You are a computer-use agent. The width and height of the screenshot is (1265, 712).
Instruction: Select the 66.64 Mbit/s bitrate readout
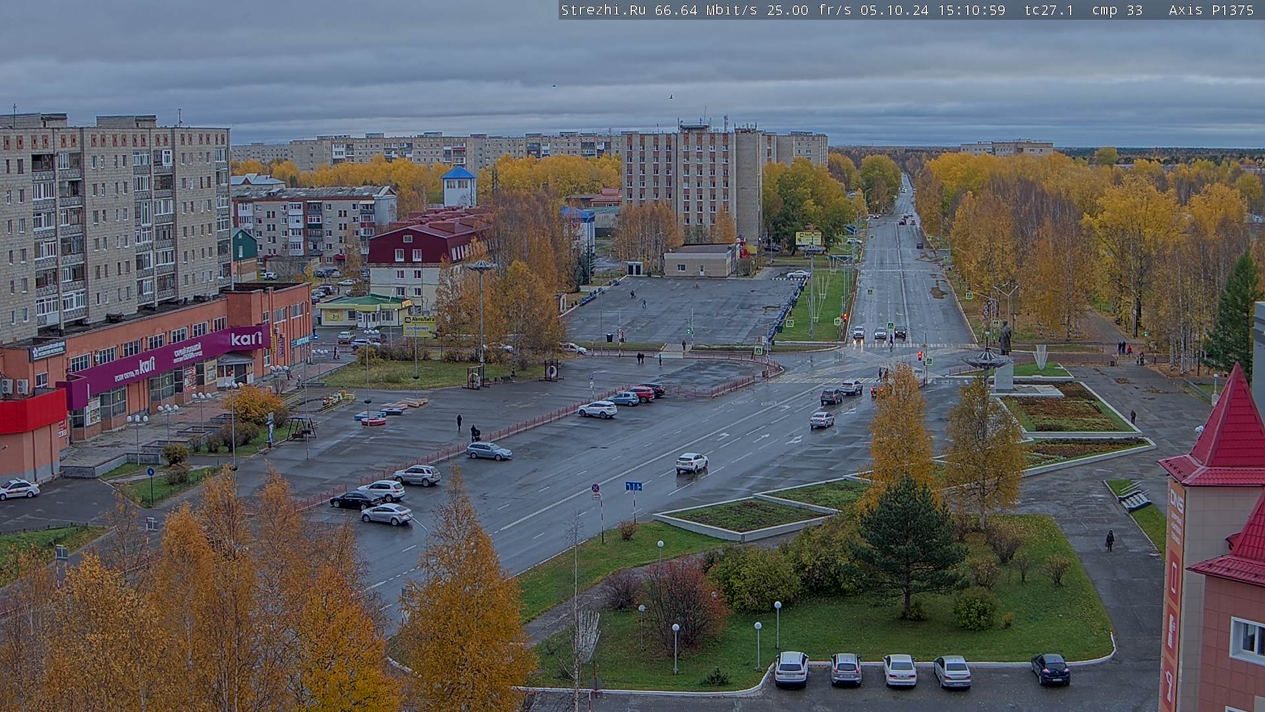pos(706,10)
